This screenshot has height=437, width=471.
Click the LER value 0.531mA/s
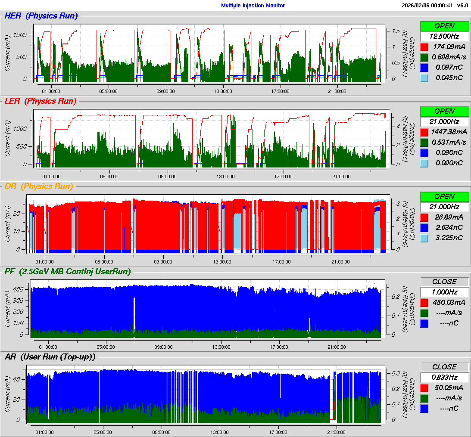(449, 142)
